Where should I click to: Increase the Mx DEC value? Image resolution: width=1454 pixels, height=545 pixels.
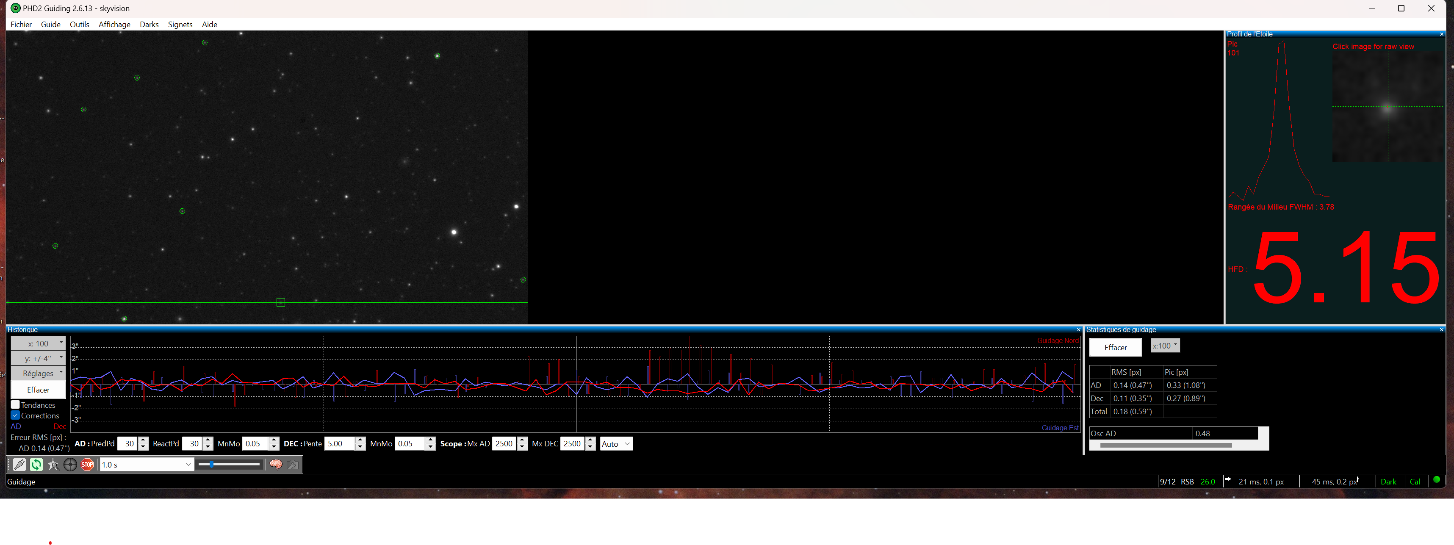click(590, 440)
